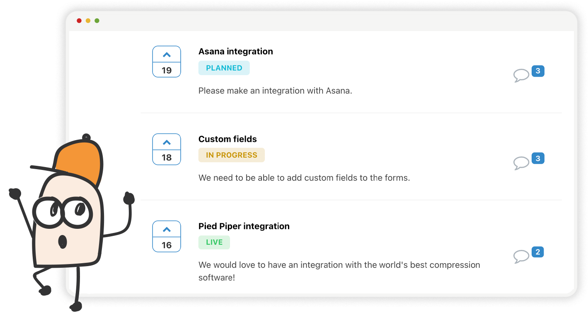Click the comment count badge on Asana integration
Screen dimensions: 588x320
pos(538,71)
